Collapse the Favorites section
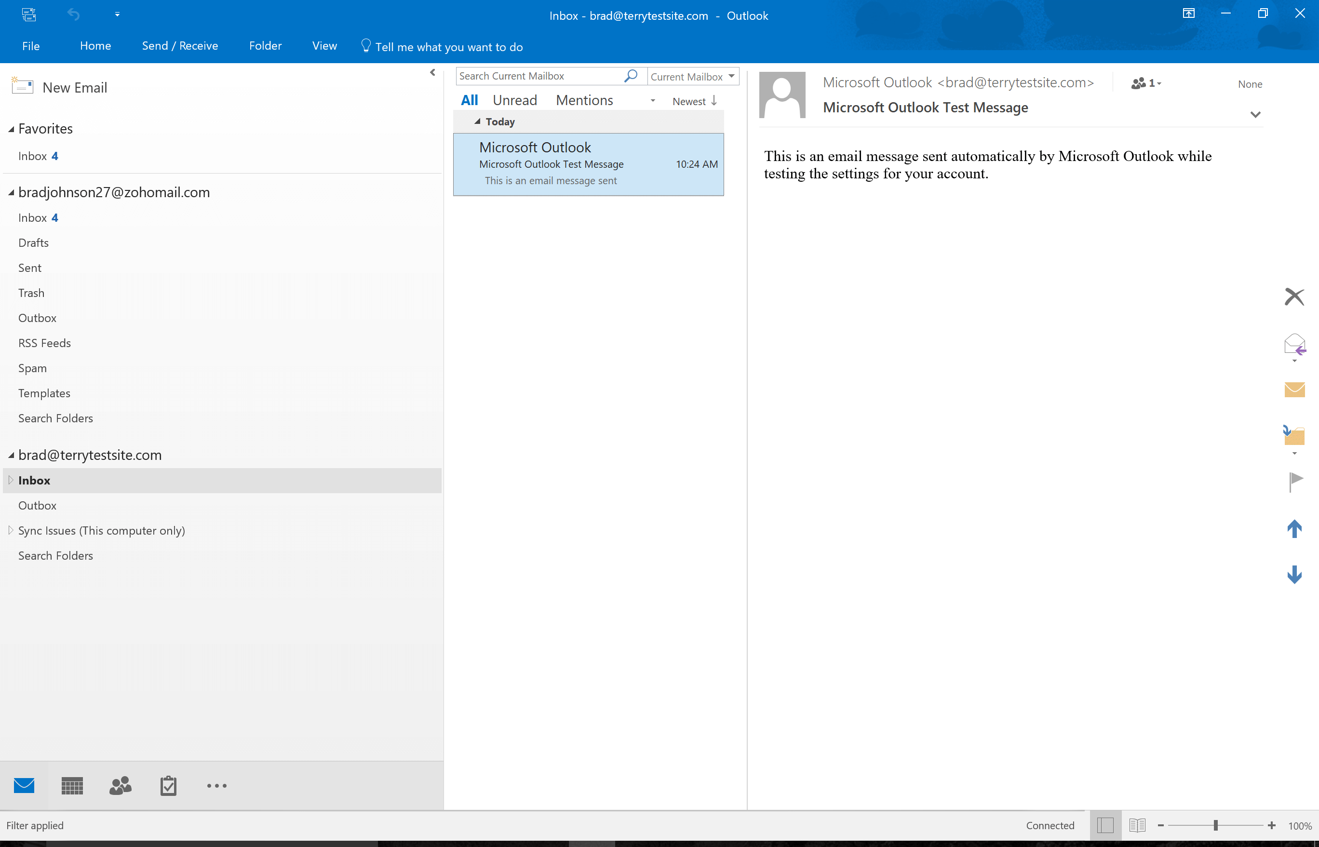Viewport: 1319px width, 847px height. pyautogui.click(x=11, y=129)
